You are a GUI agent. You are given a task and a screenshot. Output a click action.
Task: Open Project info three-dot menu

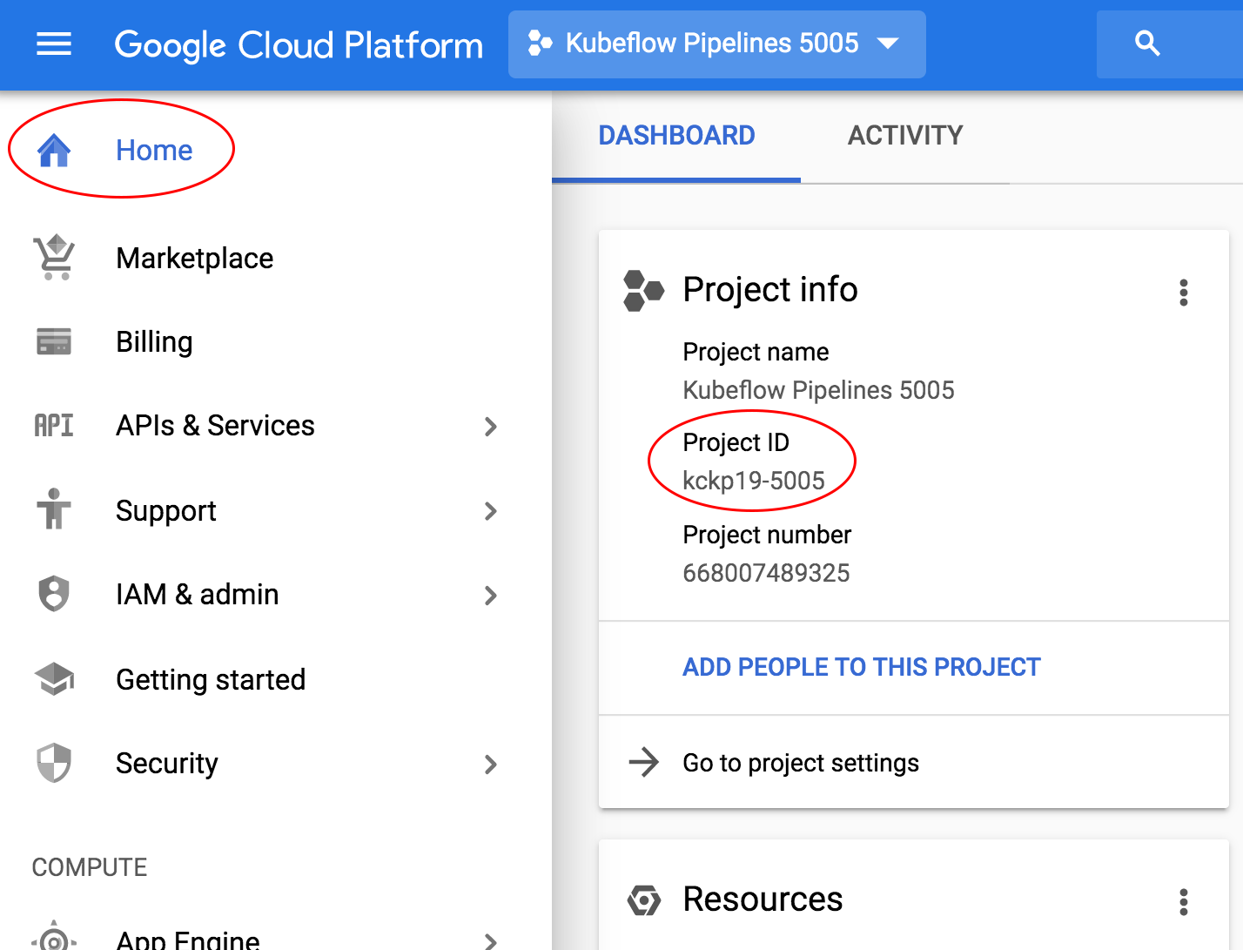pos(1183,293)
